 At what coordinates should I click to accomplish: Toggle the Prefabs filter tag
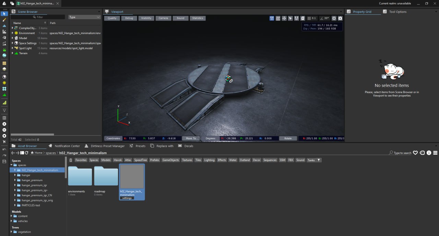coord(155,160)
